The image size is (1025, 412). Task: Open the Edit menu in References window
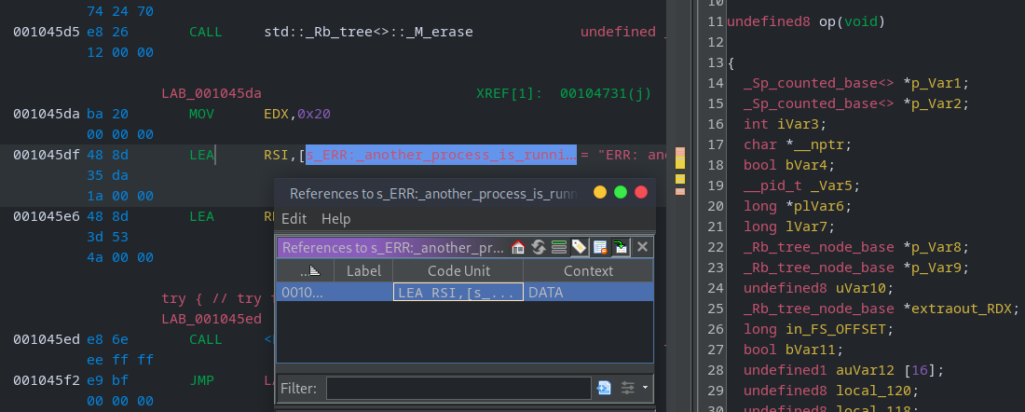(294, 219)
